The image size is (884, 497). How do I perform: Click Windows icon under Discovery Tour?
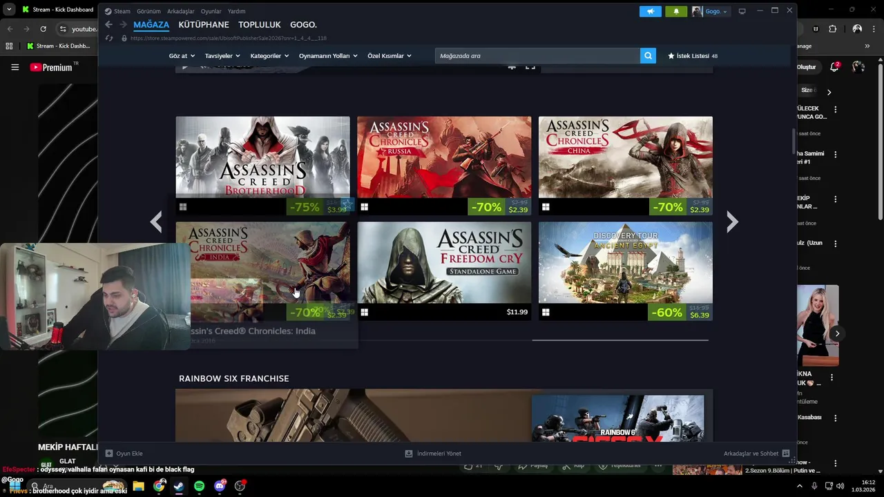[x=546, y=312]
